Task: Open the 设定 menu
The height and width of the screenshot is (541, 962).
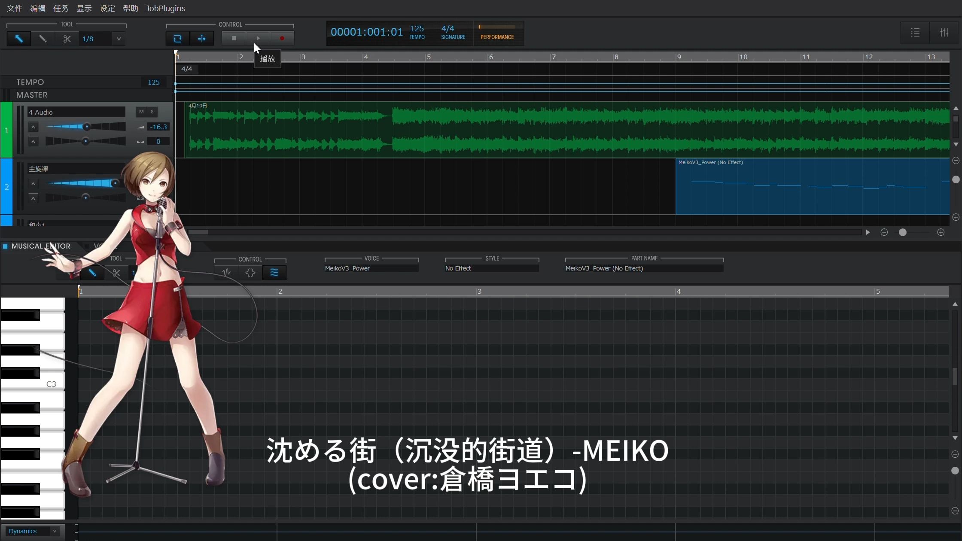Action: (107, 8)
